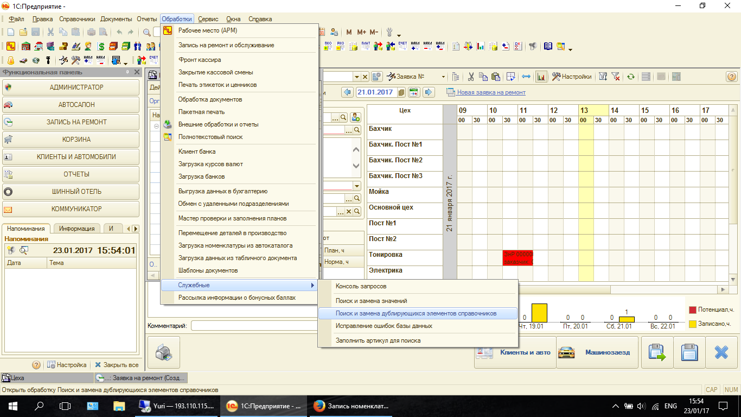Click the DK sigma report icon

518,46
